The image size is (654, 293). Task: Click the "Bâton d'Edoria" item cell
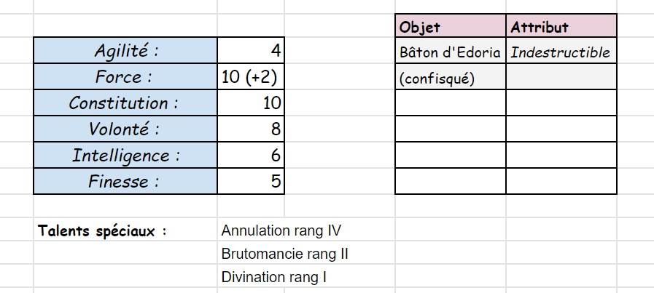click(x=451, y=52)
